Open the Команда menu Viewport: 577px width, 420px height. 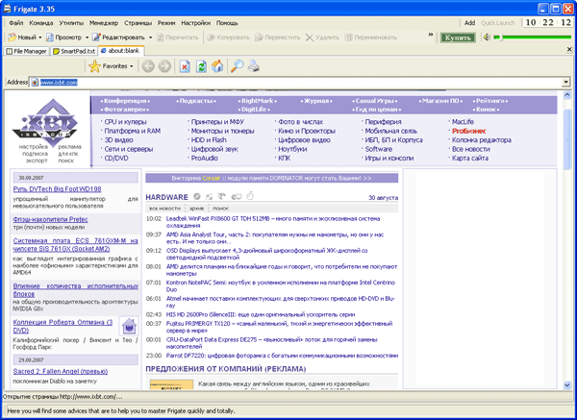click(x=41, y=23)
